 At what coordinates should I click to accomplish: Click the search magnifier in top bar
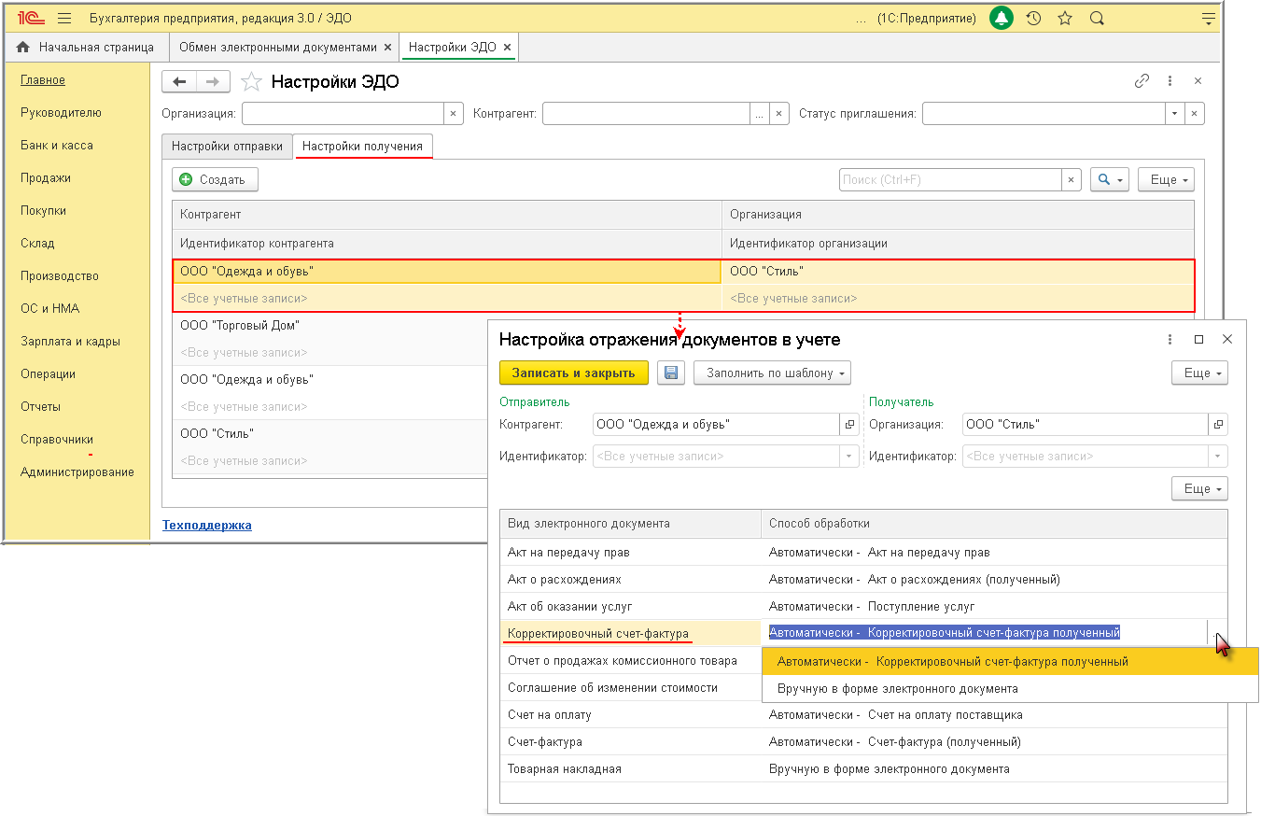pyautogui.click(x=1097, y=18)
